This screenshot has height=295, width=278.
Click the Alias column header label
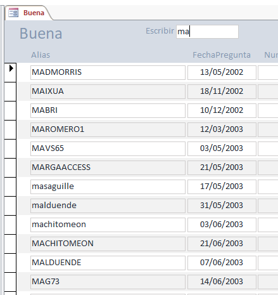click(41, 55)
